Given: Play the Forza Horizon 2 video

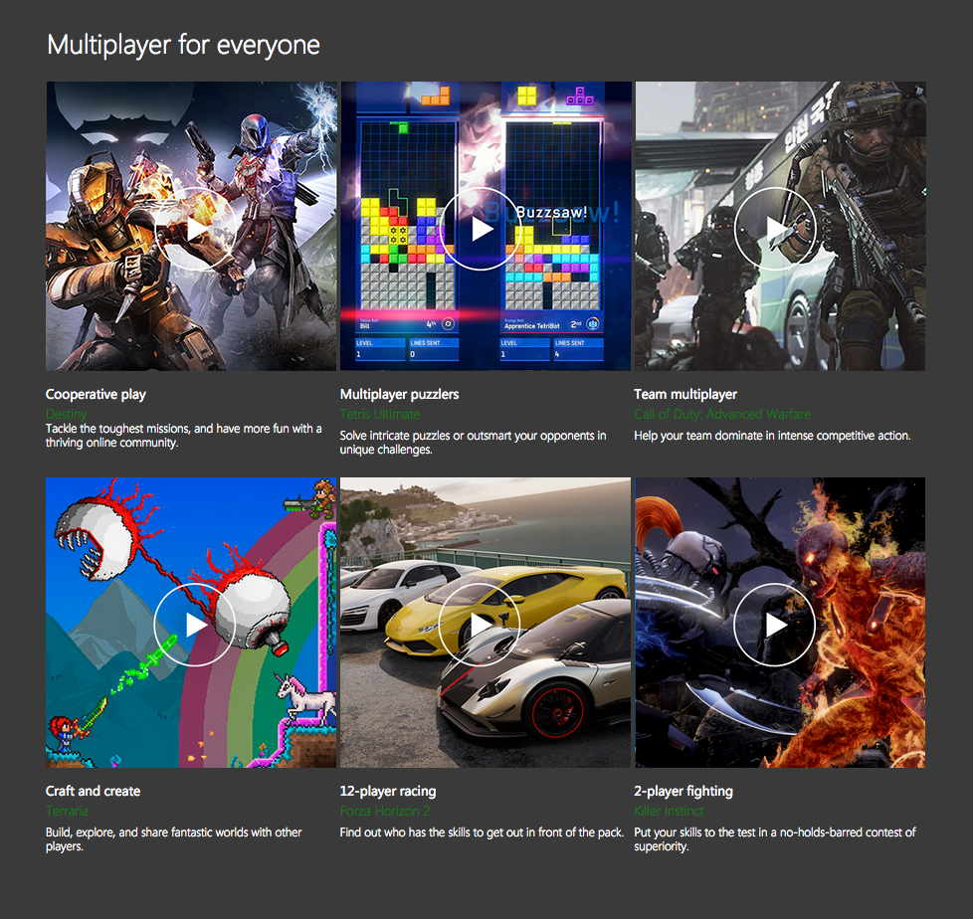Looking at the screenshot, I should coord(481,625).
